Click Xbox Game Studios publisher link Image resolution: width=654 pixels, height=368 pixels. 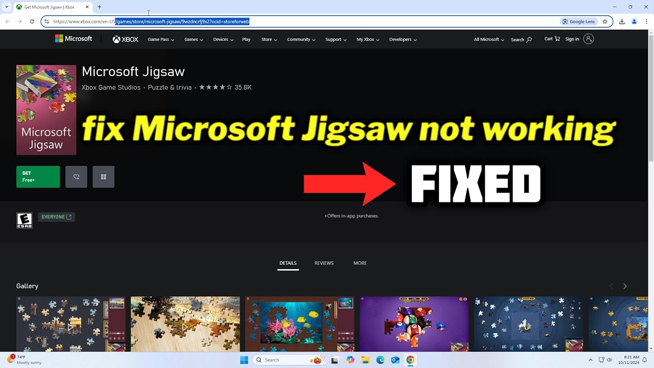111,87
